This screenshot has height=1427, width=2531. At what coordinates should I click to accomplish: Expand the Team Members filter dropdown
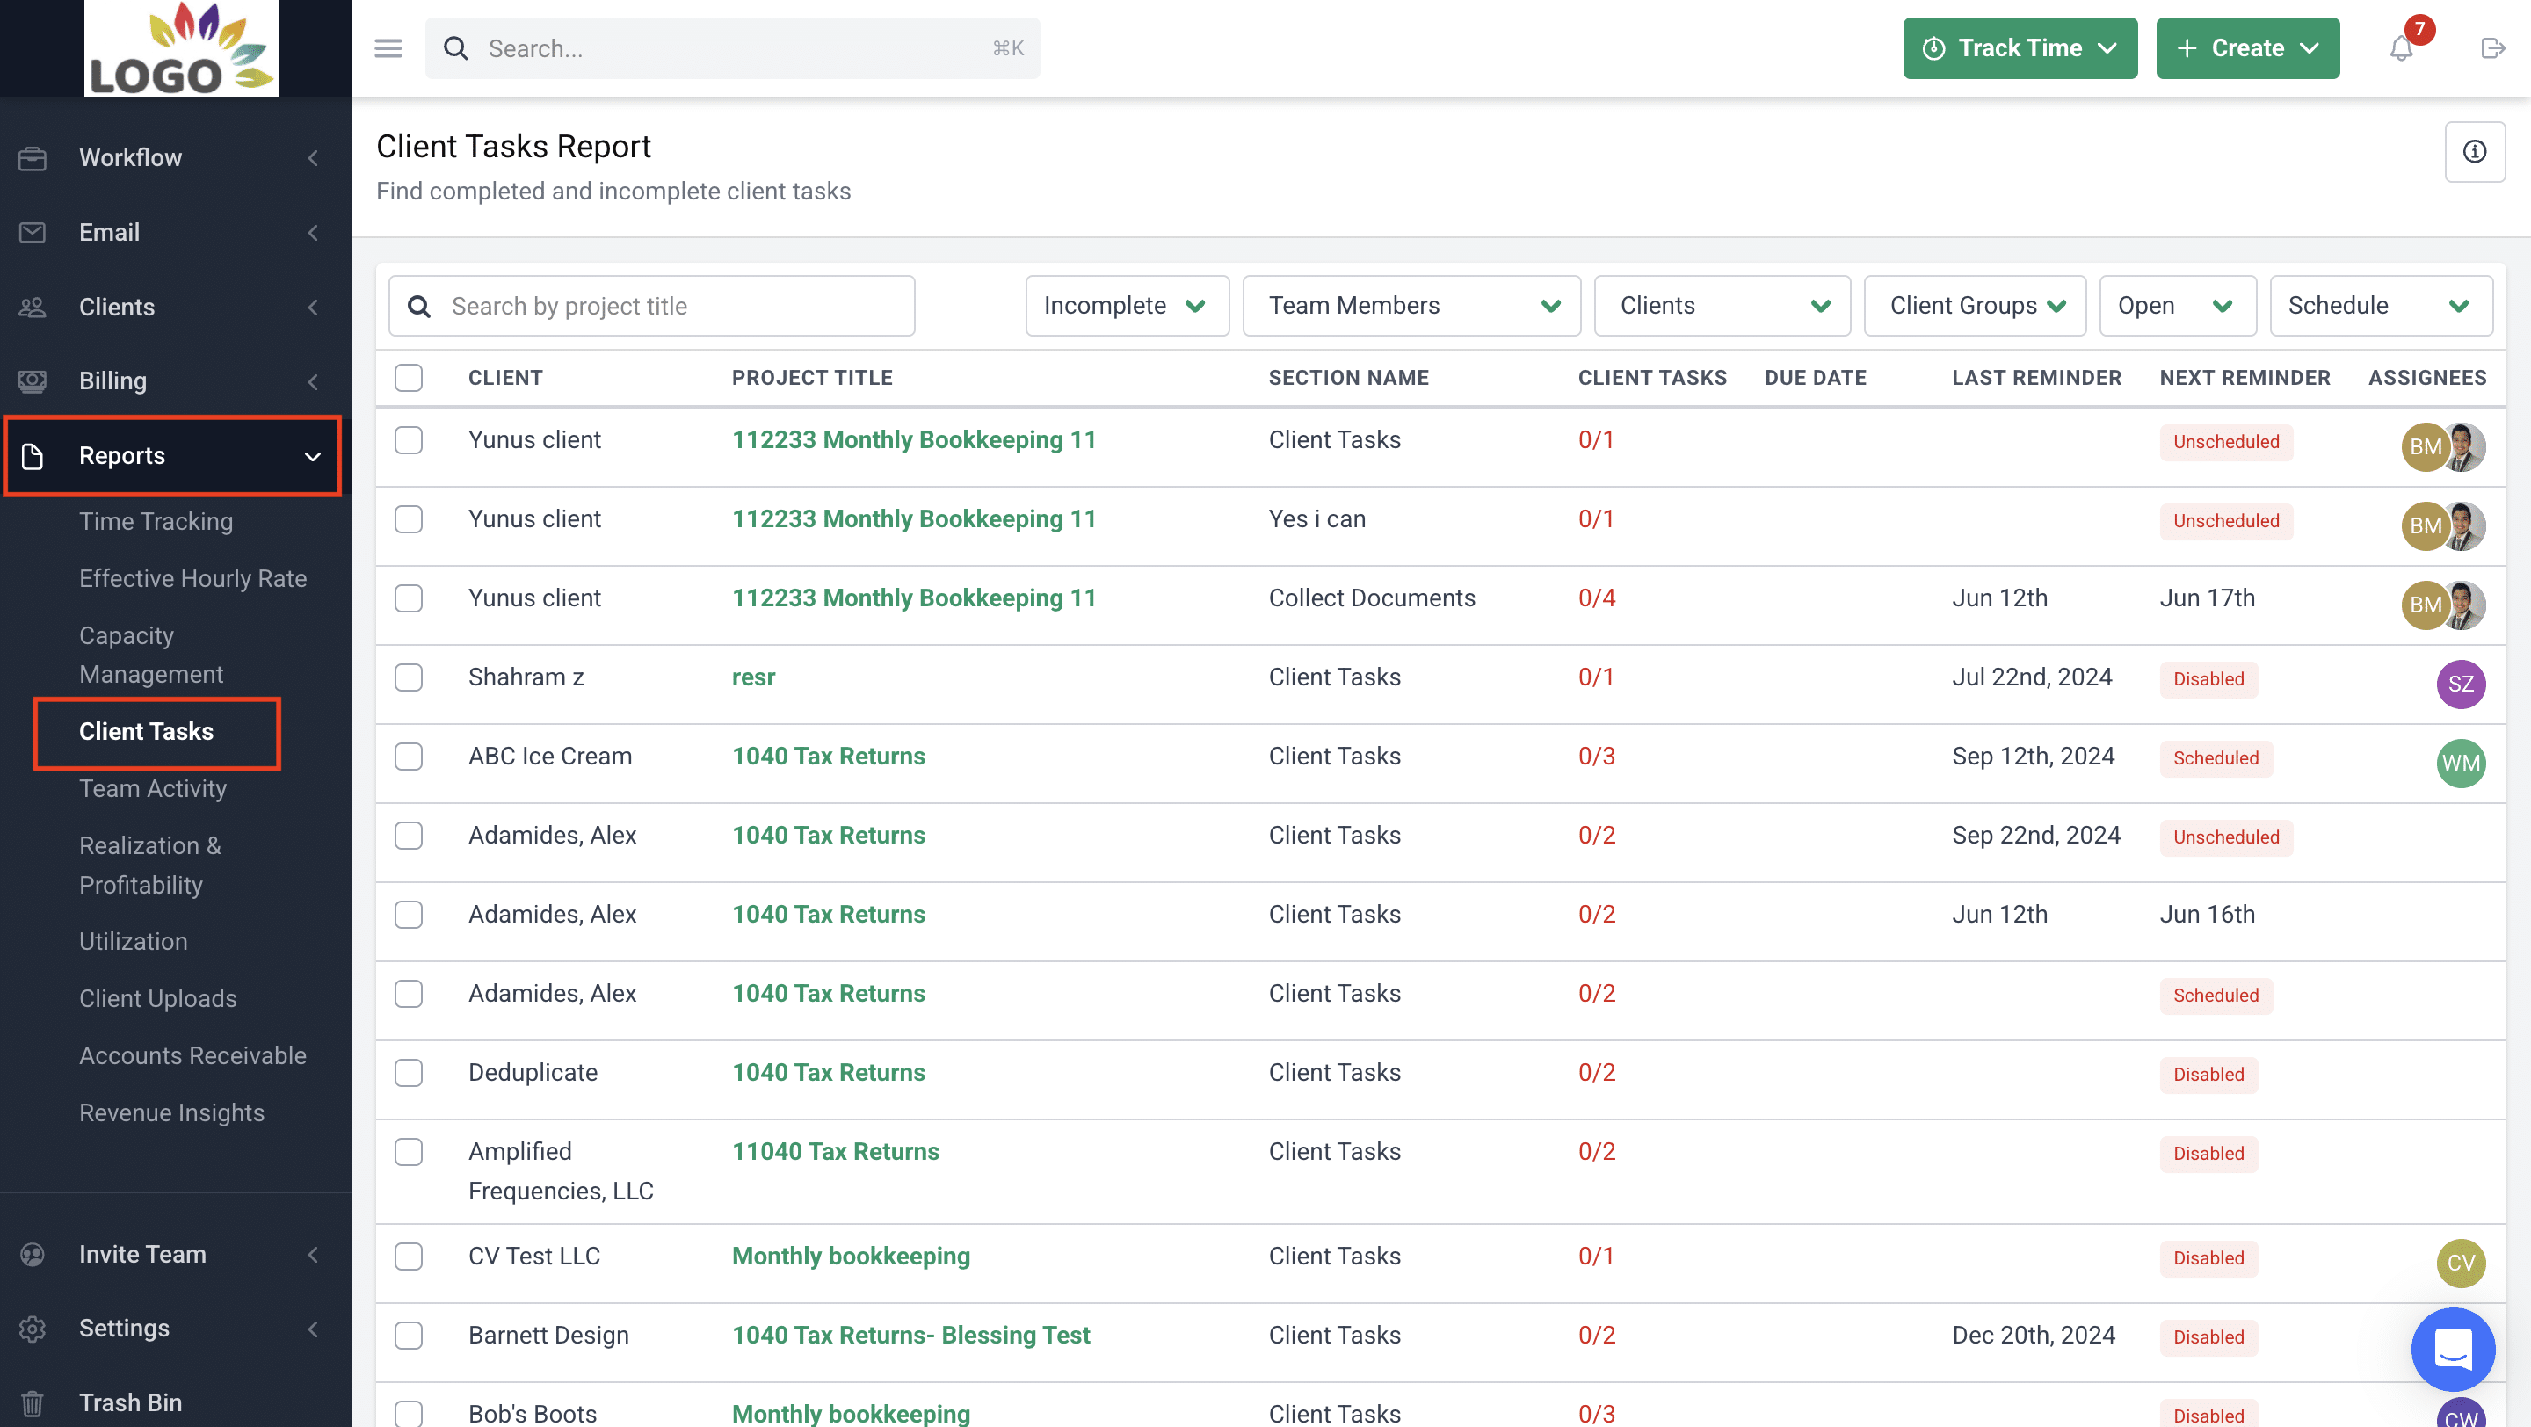pos(1411,306)
